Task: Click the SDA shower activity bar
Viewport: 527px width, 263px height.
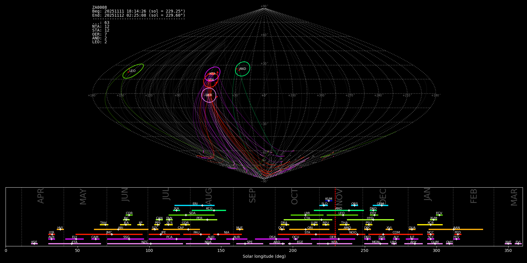Action: pos(191,215)
